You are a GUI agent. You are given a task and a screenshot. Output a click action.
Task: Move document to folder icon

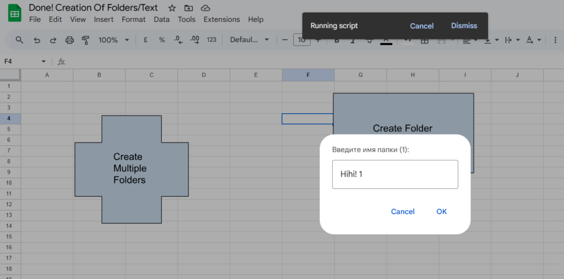coord(188,8)
